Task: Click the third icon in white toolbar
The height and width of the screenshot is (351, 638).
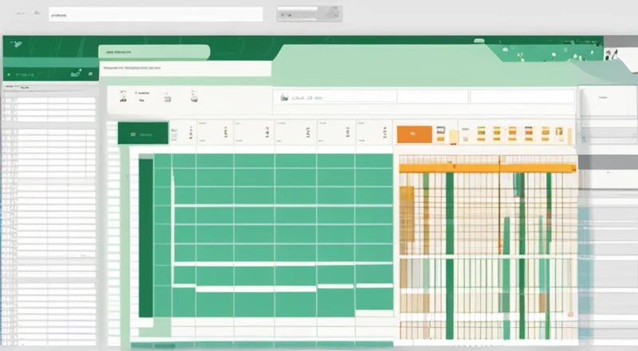Action: (194, 97)
